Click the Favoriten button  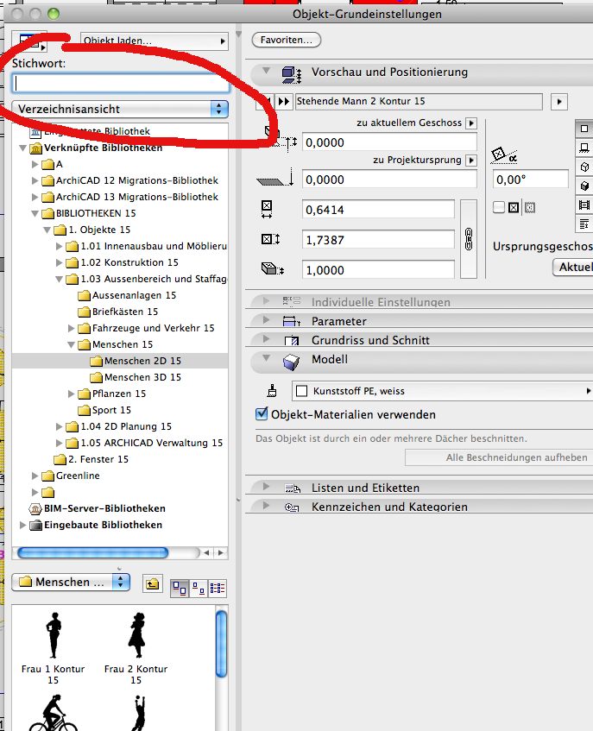pyautogui.click(x=287, y=40)
